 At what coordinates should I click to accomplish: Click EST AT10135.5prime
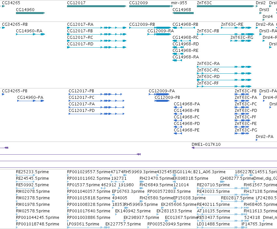[x=220, y=214]
